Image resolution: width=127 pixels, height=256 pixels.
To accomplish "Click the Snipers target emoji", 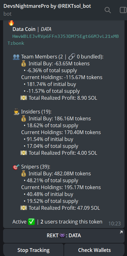I will (16, 167).
